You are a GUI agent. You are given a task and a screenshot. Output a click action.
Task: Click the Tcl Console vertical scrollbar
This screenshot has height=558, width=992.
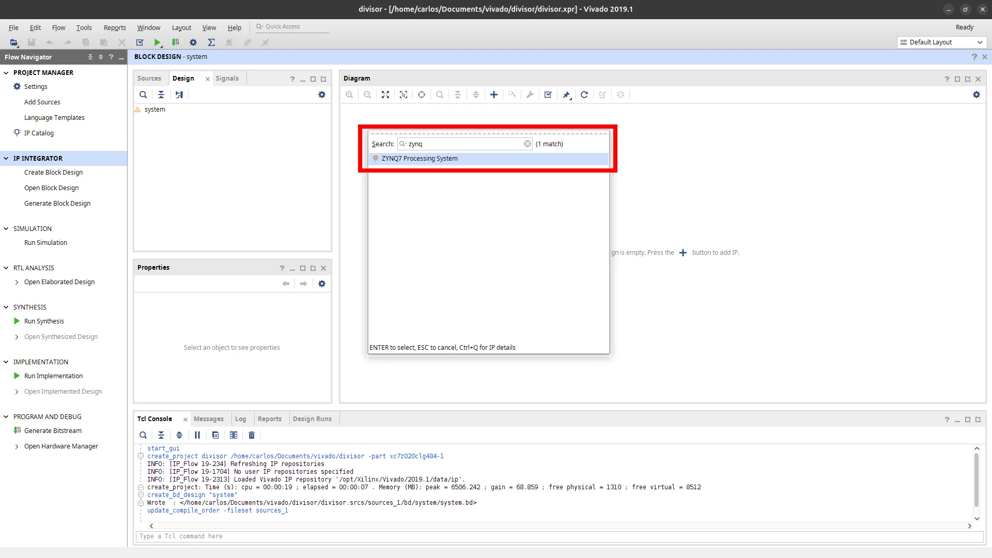point(977,481)
